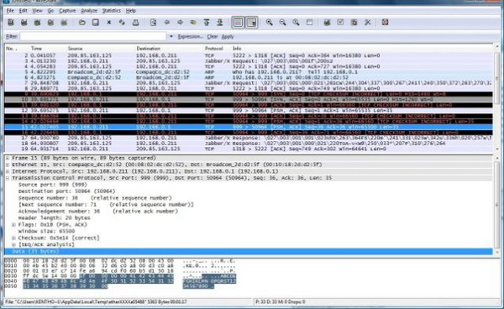Open the Analyze menu
This screenshot has height=309, width=504.
tap(89, 11)
